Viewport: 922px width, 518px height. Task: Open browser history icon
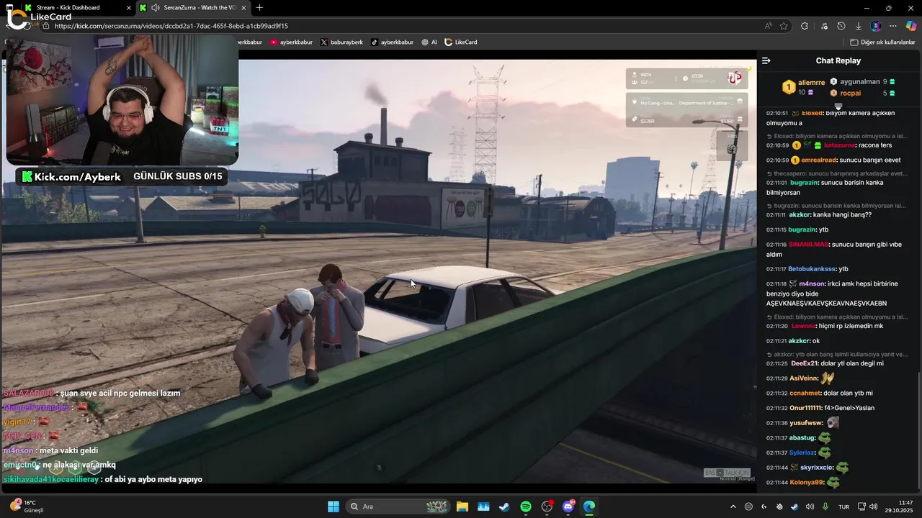coord(841,26)
